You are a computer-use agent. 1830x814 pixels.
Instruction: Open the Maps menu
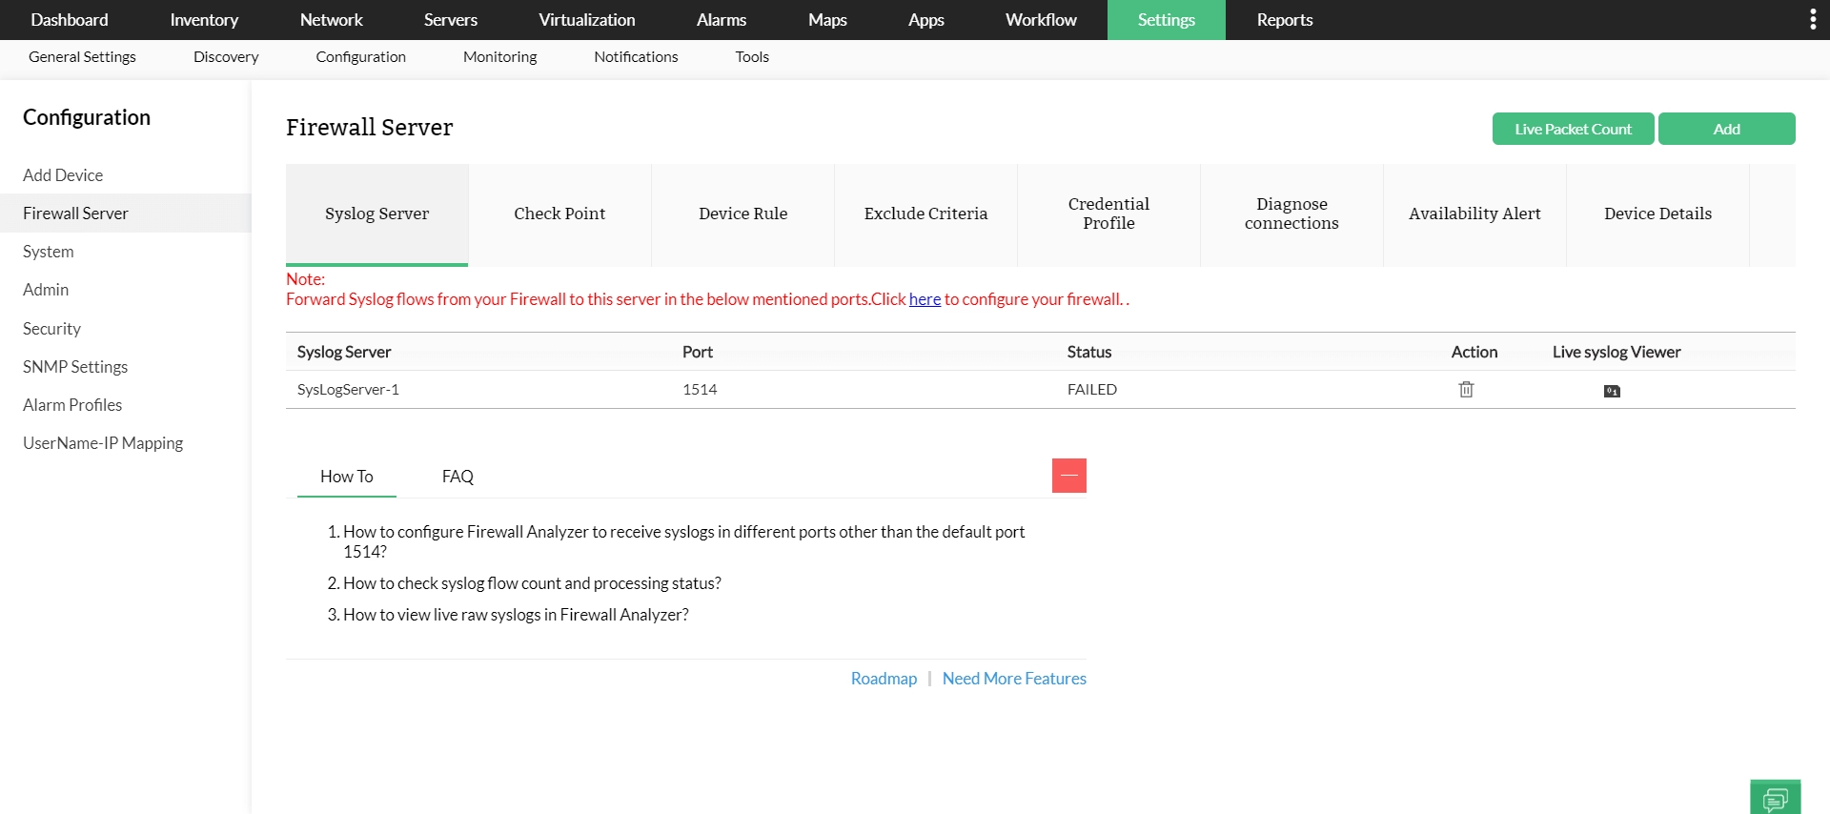coord(827,20)
